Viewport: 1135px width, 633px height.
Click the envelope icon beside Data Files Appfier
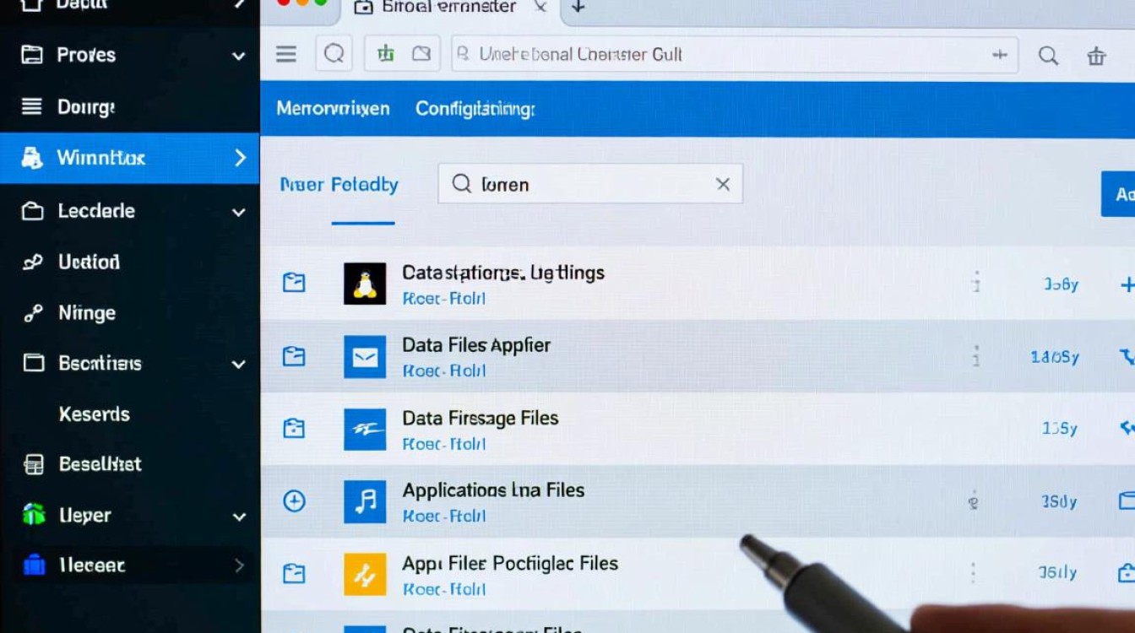point(365,357)
